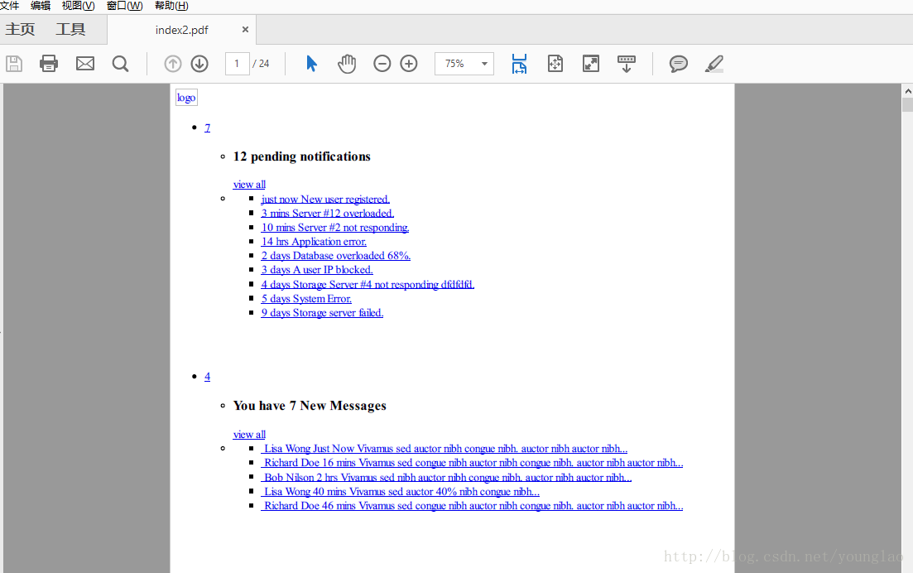Open the 75% zoom dropdown
913x573 pixels.
click(x=464, y=64)
